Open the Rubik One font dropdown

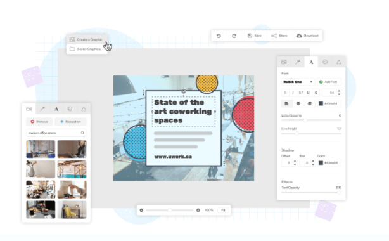click(298, 82)
